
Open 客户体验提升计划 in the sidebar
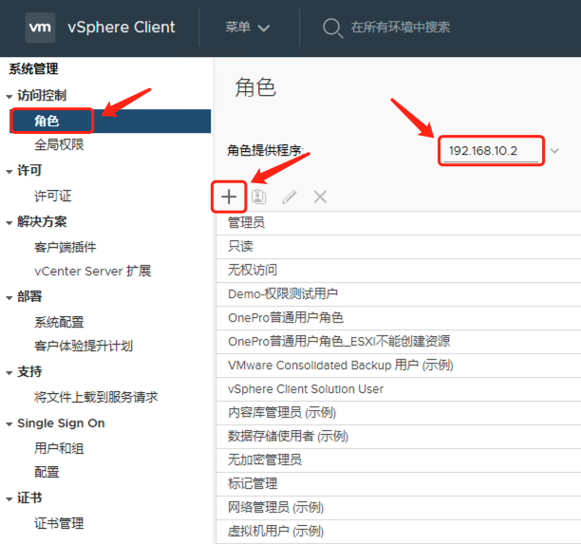(84, 346)
